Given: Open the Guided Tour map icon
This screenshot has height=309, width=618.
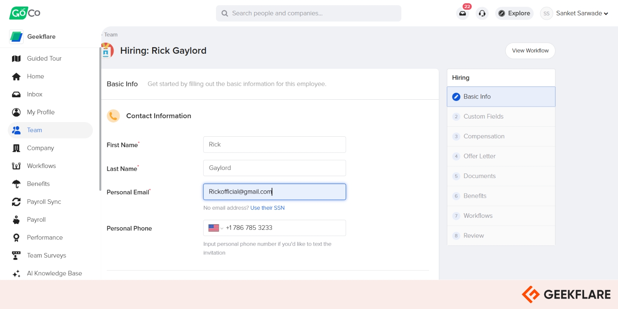Looking at the screenshot, I should click(16, 59).
